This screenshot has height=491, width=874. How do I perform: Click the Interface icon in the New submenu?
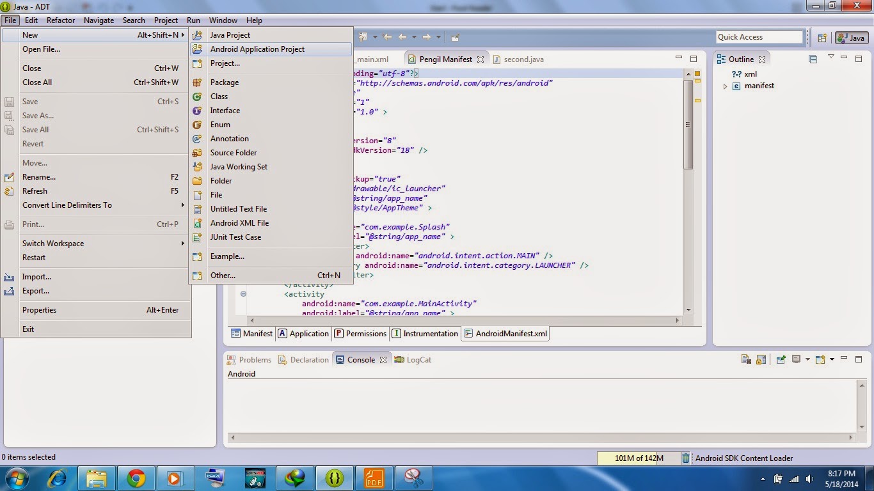coord(198,111)
